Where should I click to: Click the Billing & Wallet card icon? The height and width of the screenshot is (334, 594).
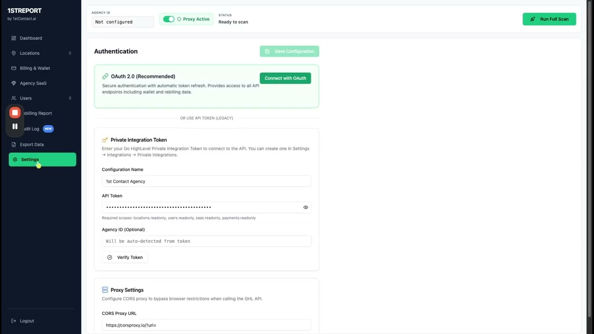click(x=14, y=68)
